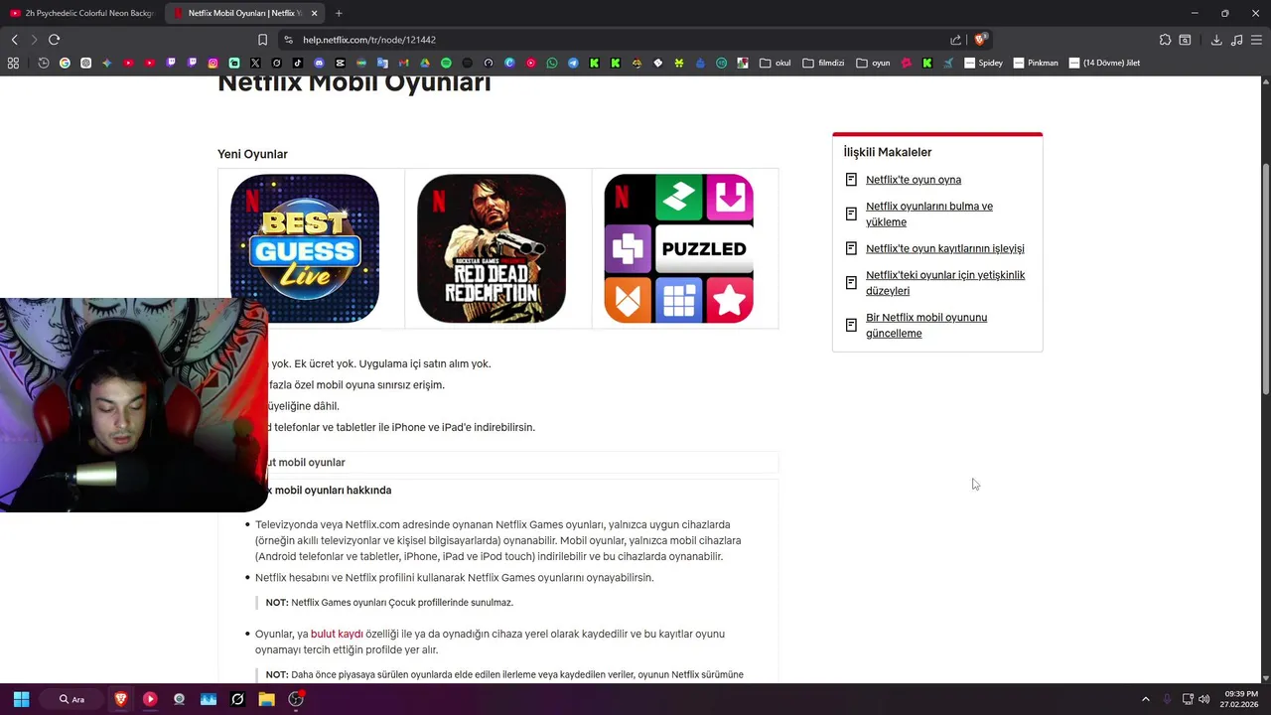Viewport: 1271px width, 715px height.
Task: Open browser downloads icon
Action: tap(1216, 40)
